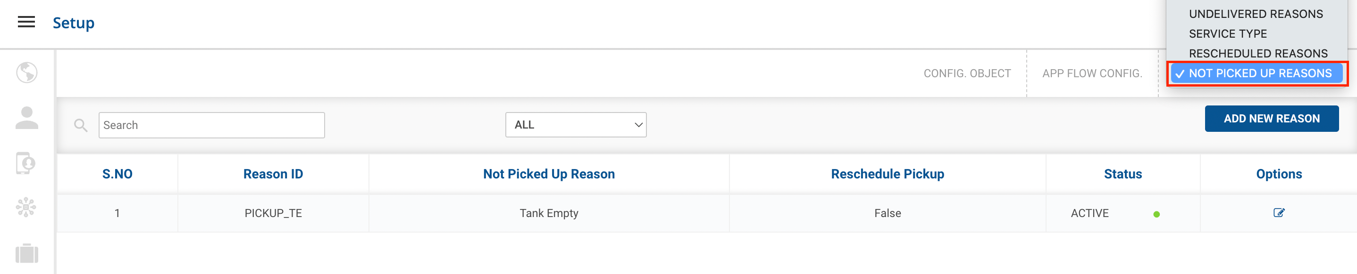The image size is (1357, 274).
Task: Click the briefcase sidebar icon
Action: pos(27,253)
